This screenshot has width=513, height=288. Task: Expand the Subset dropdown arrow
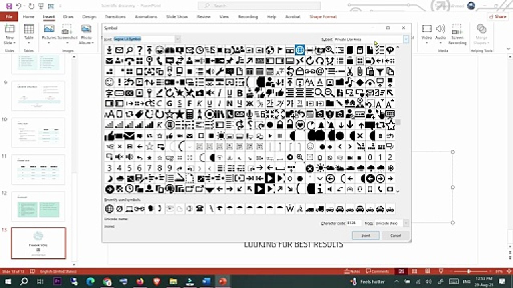coord(406,39)
